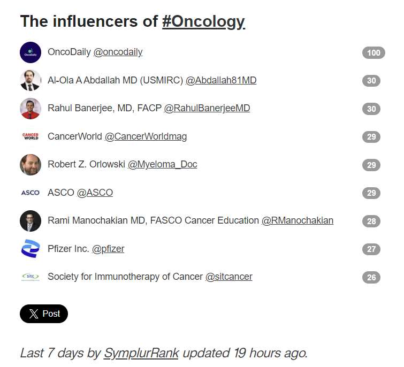Click the CancerWorld logo icon

coord(31,136)
